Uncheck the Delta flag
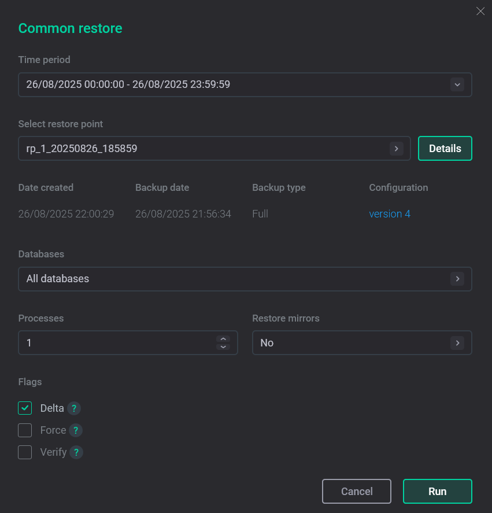Image resolution: width=492 pixels, height=513 pixels. coord(25,408)
